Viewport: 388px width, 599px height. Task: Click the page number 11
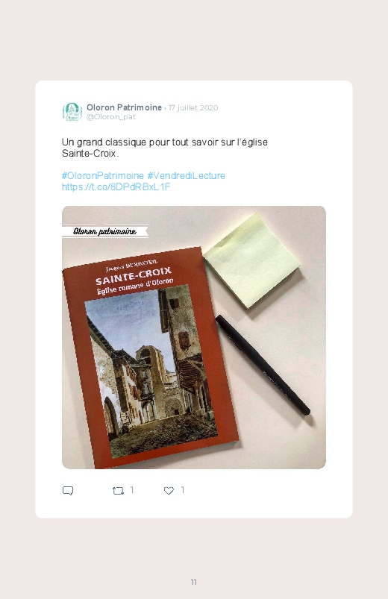[x=194, y=582]
